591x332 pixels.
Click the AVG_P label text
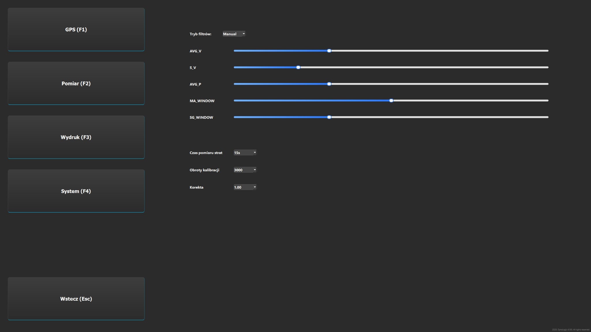coord(195,84)
